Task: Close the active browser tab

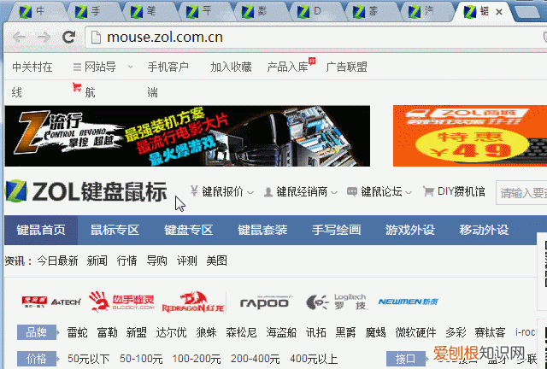Action: pos(499,12)
